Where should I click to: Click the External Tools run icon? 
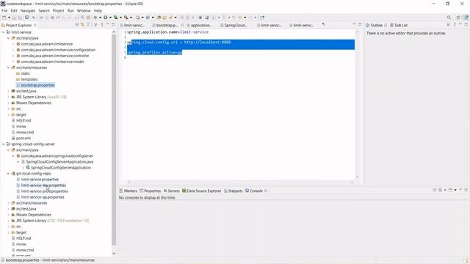[126, 18]
